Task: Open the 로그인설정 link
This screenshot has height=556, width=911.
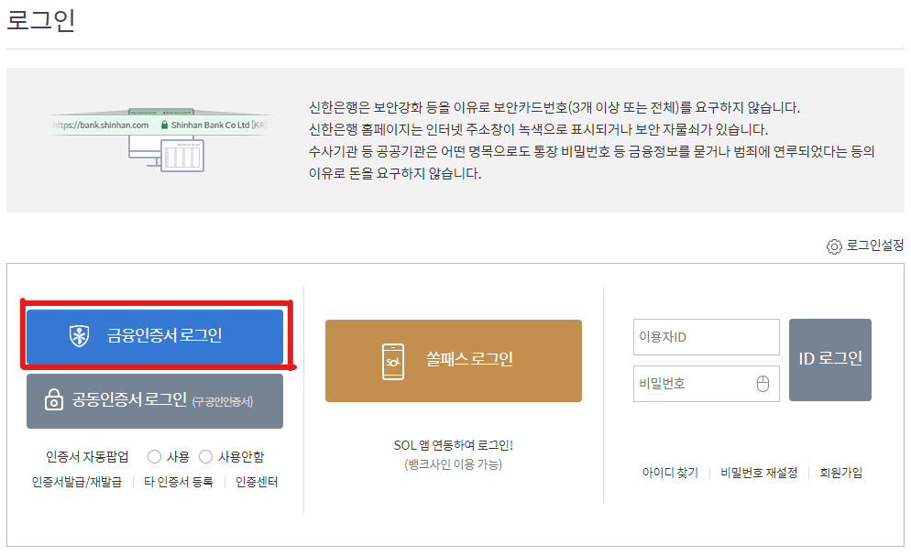Action: [x=874, y=245]
